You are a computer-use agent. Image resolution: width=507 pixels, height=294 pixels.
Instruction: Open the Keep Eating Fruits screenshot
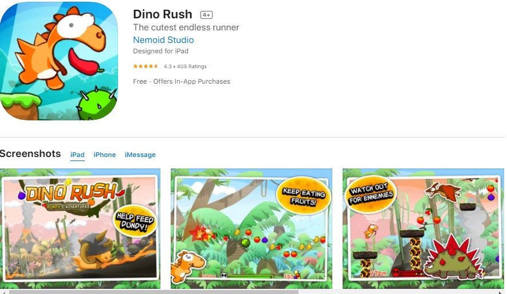click(251, 228)
